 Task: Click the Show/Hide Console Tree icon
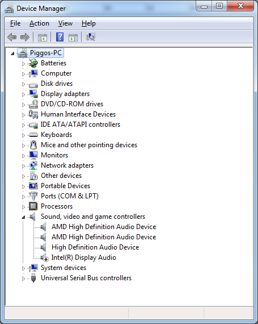pyautogui.click(x=43, y=38)
